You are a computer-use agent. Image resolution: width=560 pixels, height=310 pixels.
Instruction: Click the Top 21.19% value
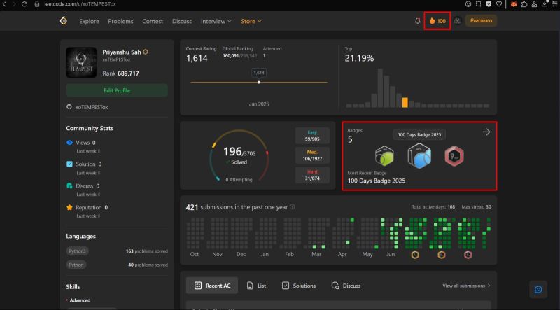359,58
